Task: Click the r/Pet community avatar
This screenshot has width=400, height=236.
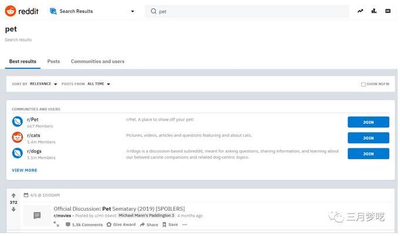Action: (x=18, y=122)
